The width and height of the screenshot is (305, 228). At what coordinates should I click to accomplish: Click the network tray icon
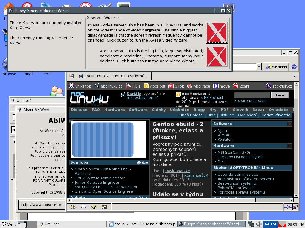pos(251,224)
